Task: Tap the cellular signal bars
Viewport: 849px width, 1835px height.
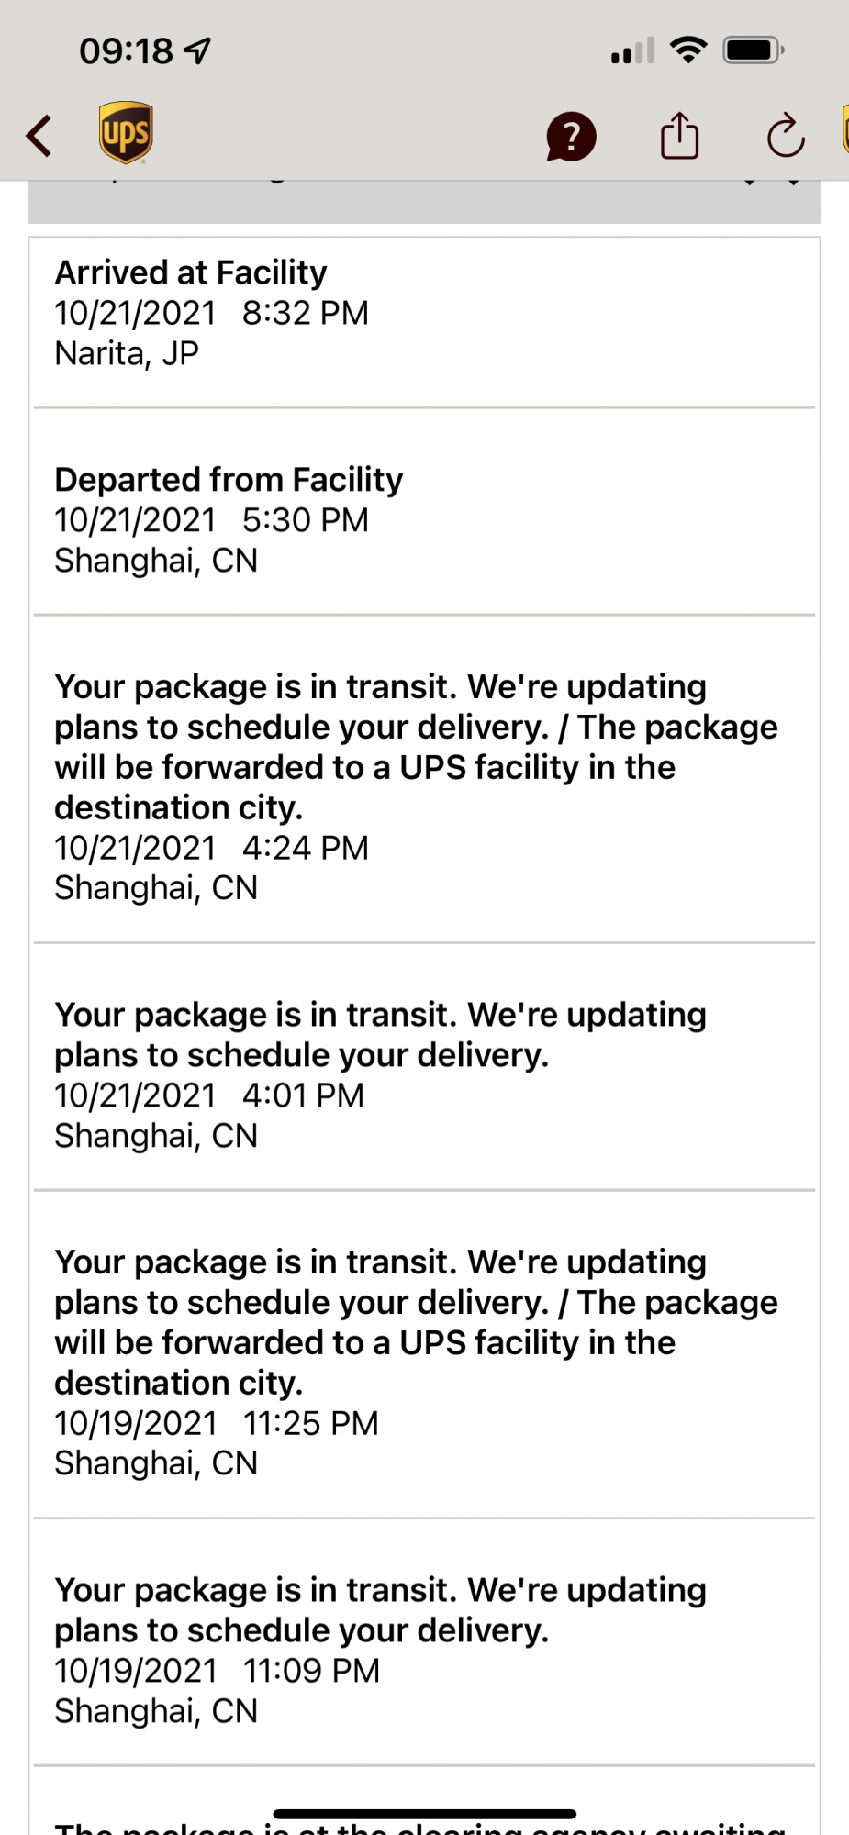Action: [x=632, y=50]
